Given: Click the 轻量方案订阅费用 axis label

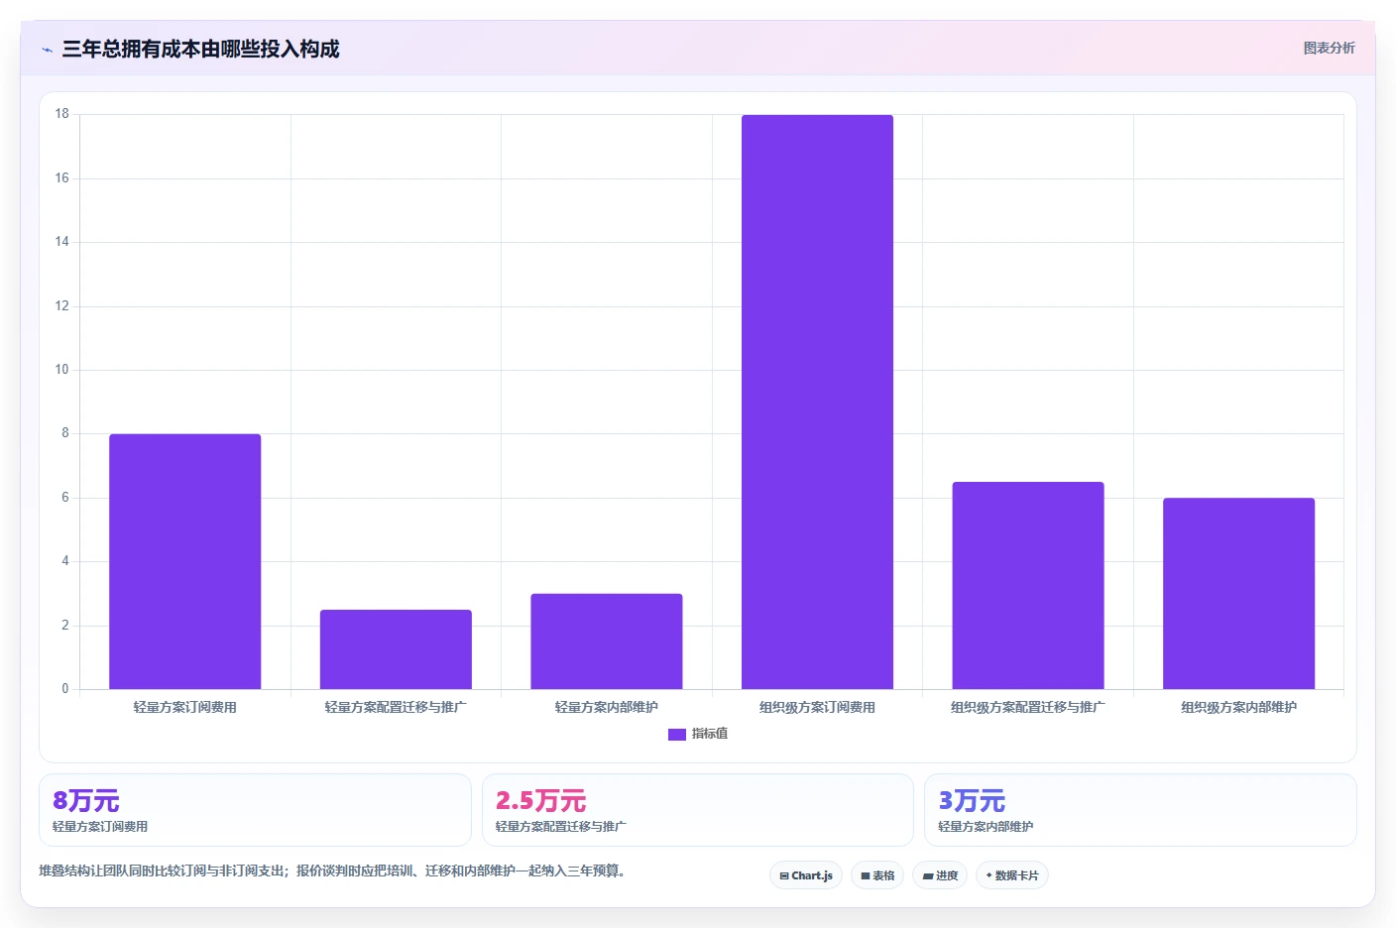Looking at the screenshot, I should 185,707.
